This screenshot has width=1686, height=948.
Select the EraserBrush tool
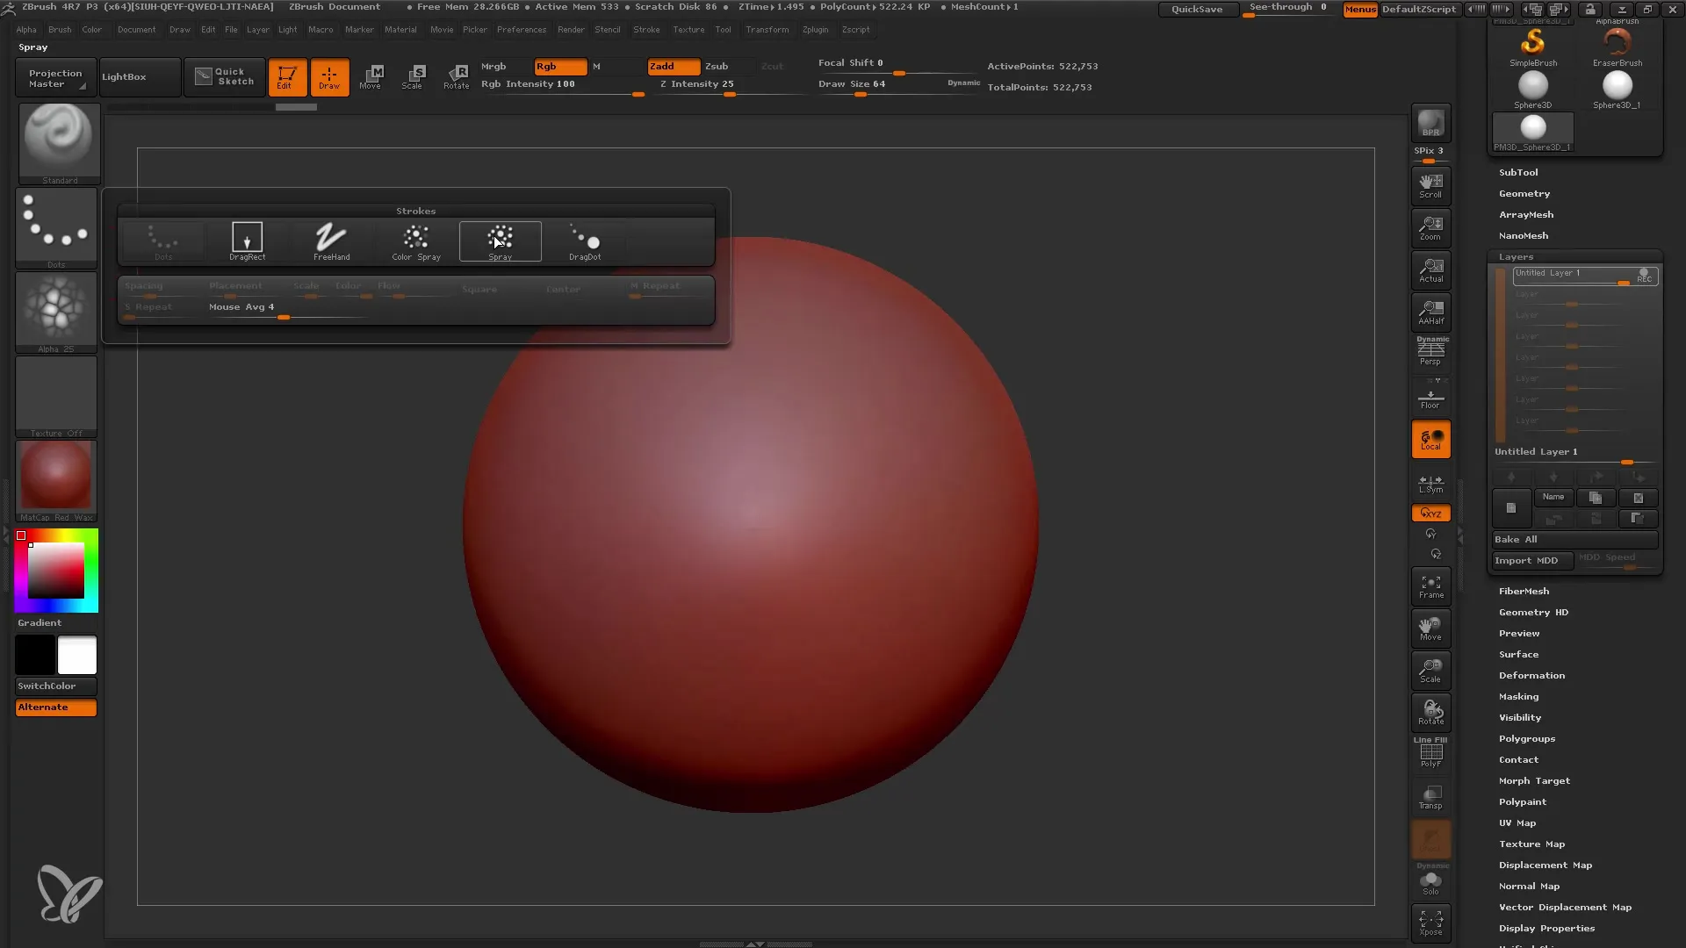click(1618, 47)
